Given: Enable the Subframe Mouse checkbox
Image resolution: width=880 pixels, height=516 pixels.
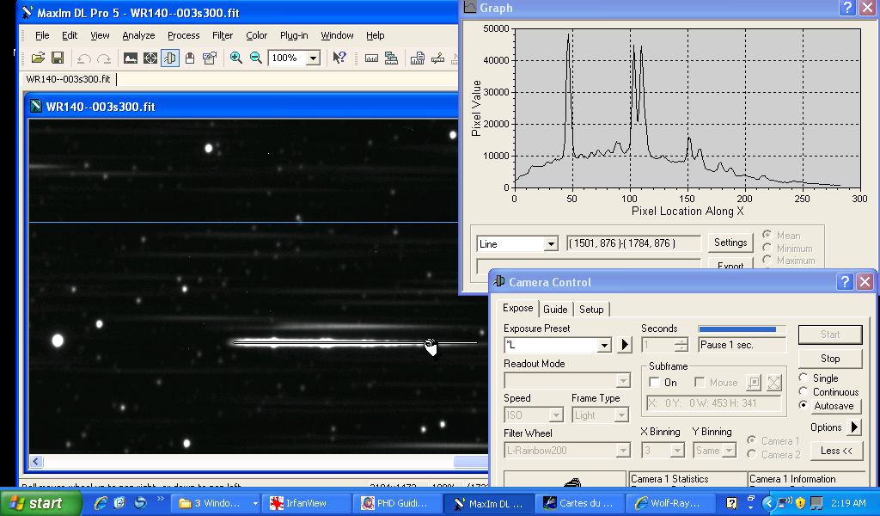Looking at the screenshot, I should pyautogui.click(x=700, y=383).
